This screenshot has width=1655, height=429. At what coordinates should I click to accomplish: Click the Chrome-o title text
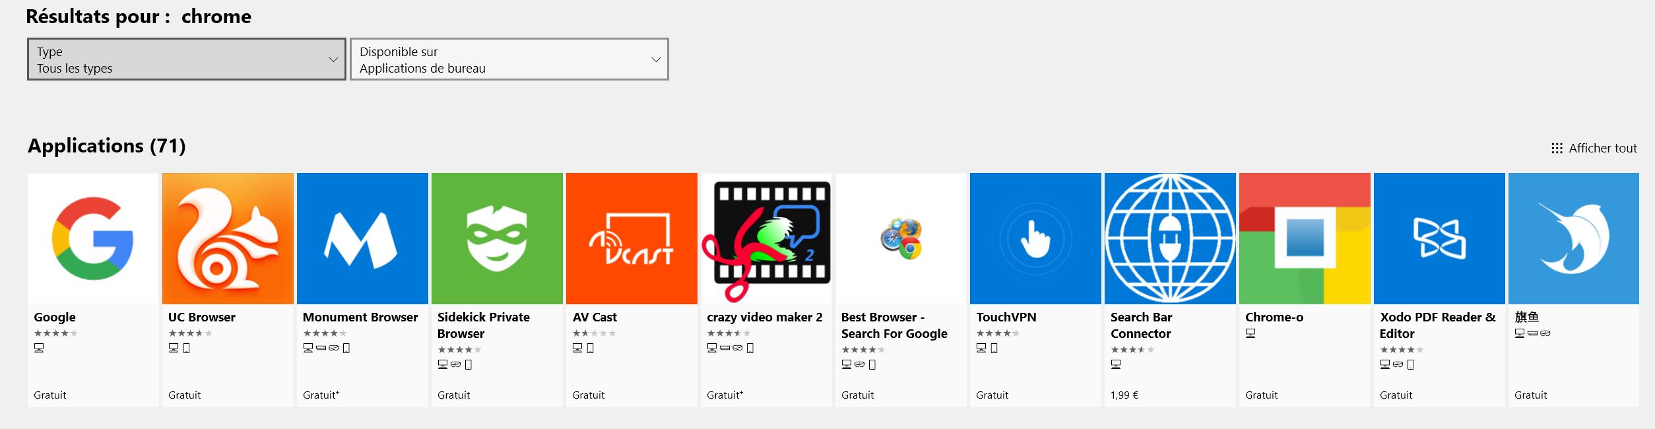(x=1274, y=317)
